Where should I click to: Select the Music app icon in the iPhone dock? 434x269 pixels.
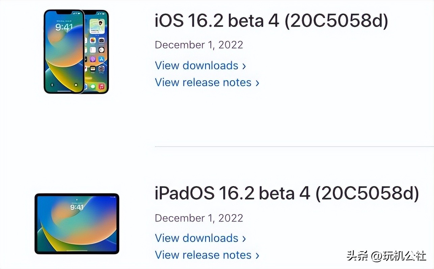click(101, 86)
